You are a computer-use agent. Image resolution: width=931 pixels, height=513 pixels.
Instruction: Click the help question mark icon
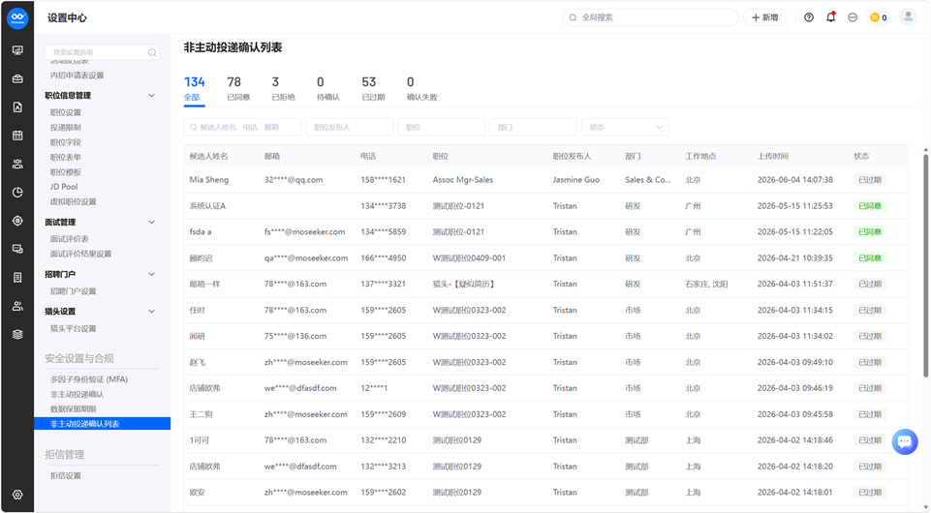(809, 17)
